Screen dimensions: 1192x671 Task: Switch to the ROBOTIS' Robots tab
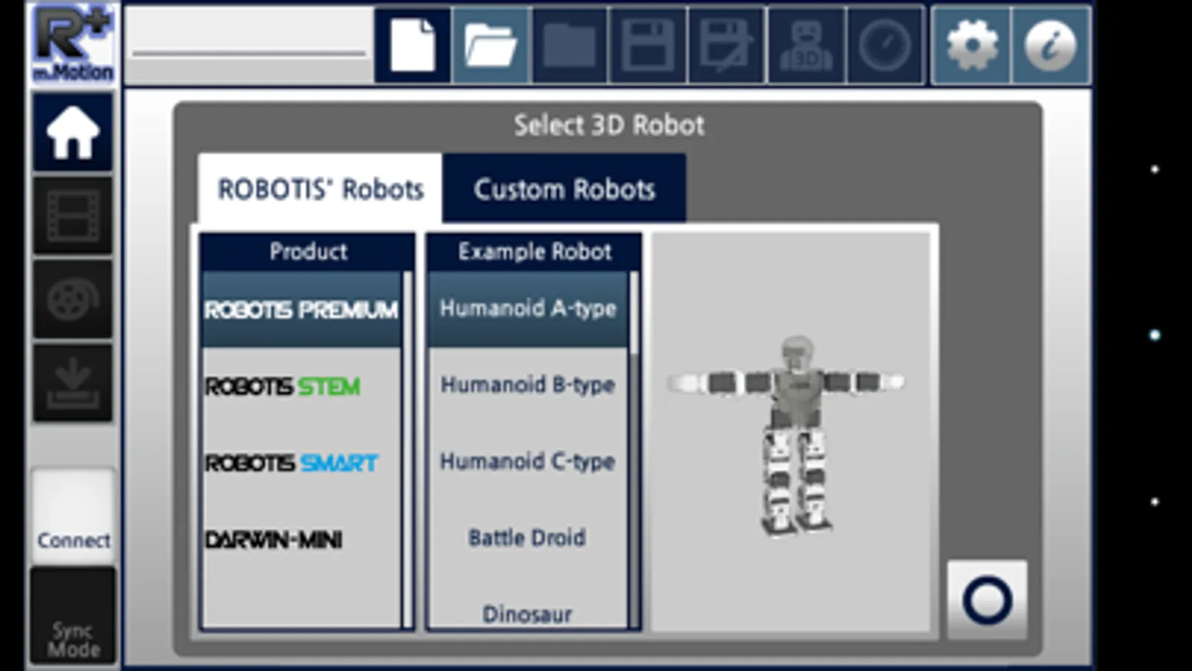(321, 189)
